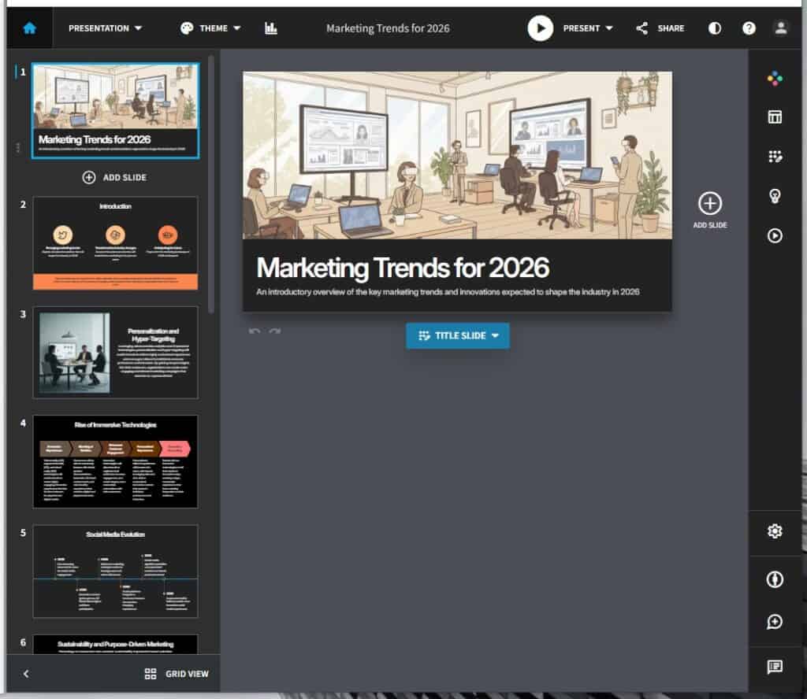This screenshot has height=699, width=807.
Task: Switch to Grid View
Action: tap(178, 674)
